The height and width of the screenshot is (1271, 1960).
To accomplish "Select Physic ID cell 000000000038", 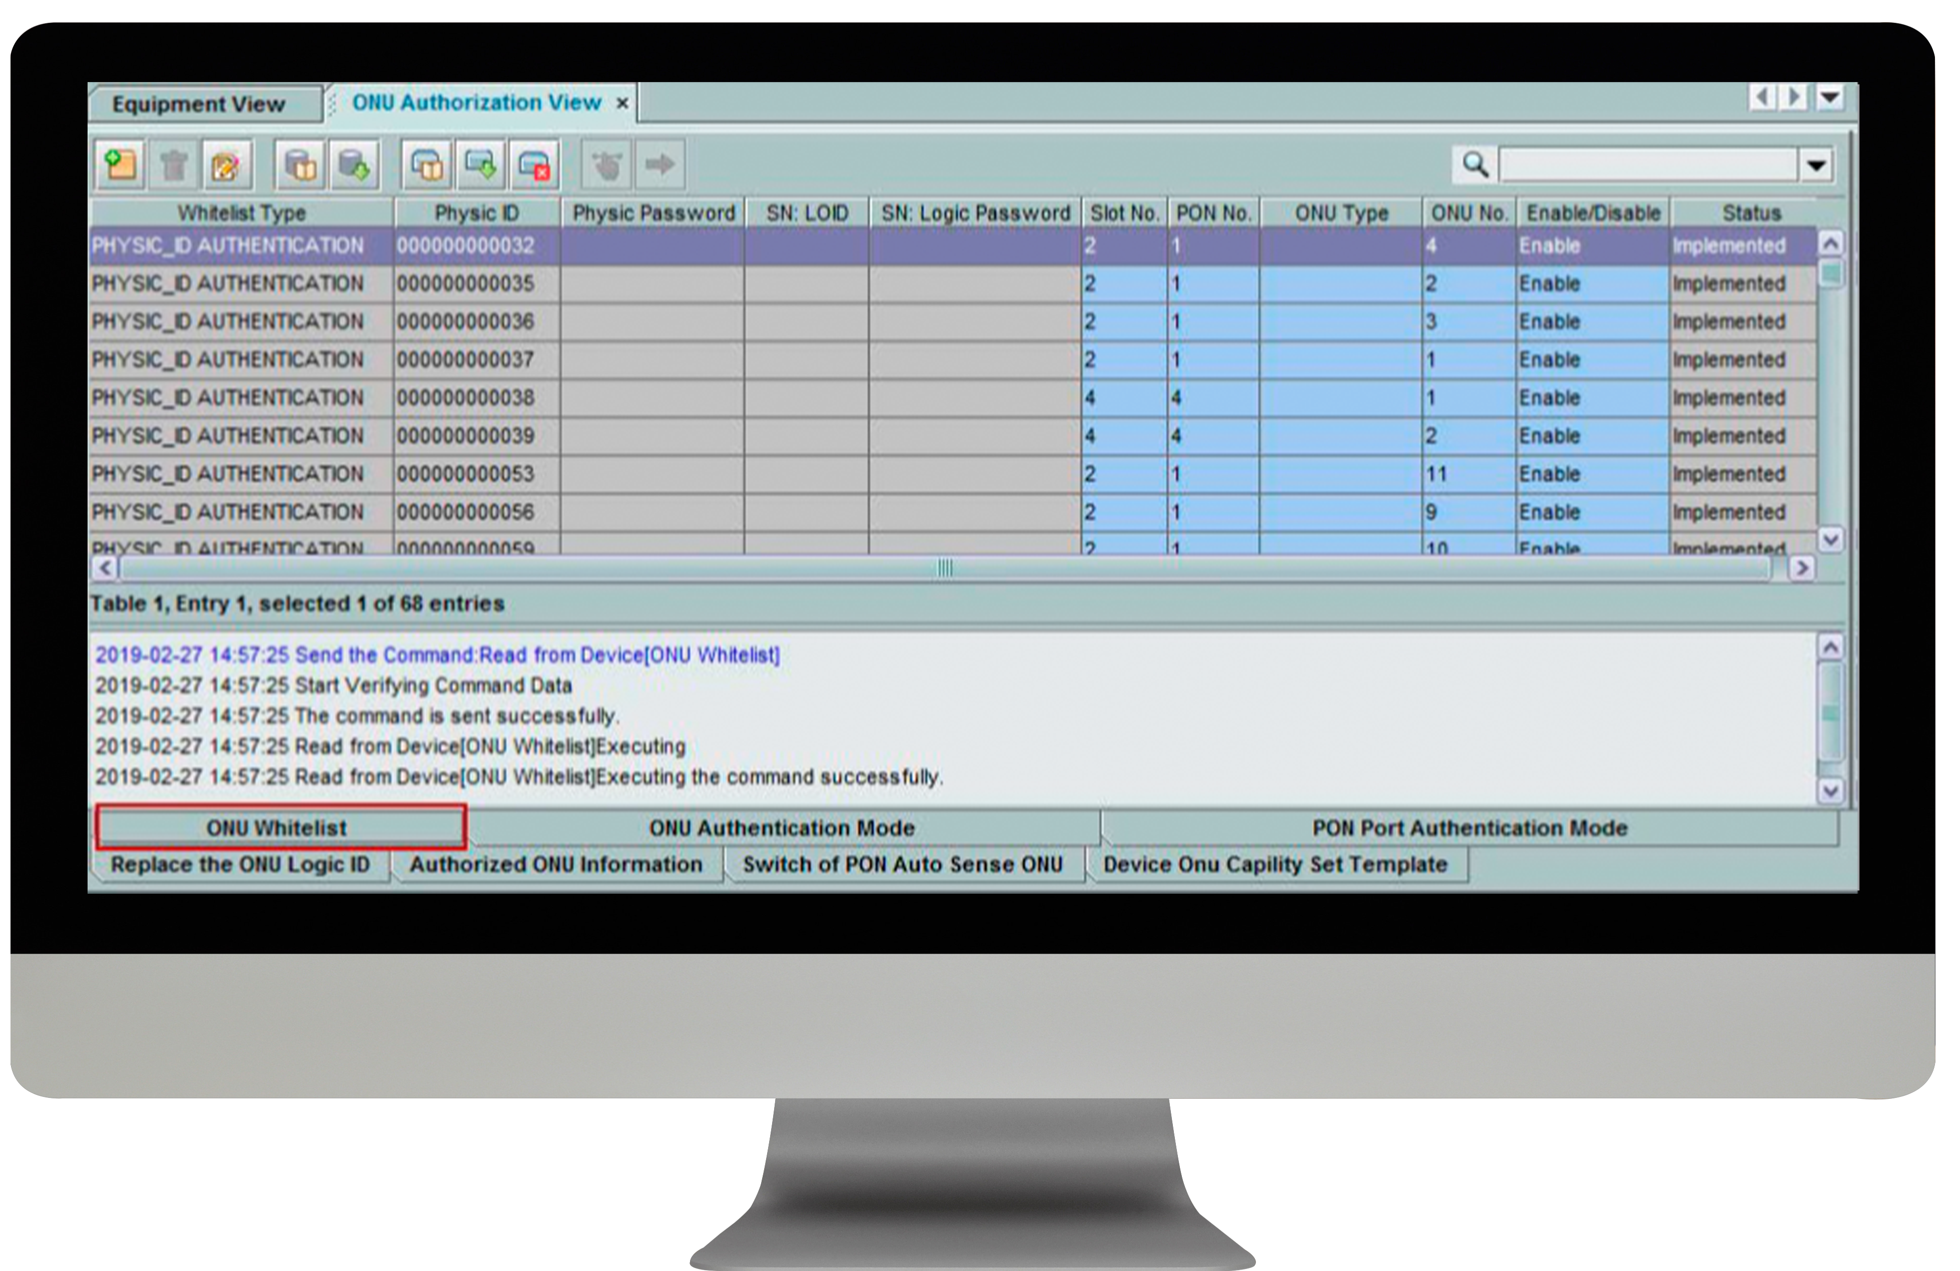I will pyautogui.click(x=478, y=398).
